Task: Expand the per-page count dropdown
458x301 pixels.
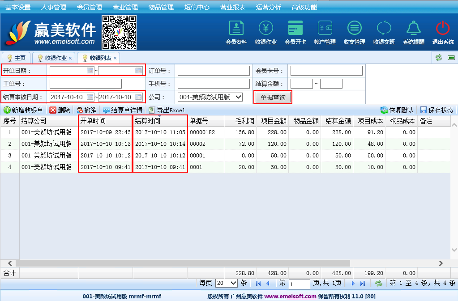Action: click(233, 283)
